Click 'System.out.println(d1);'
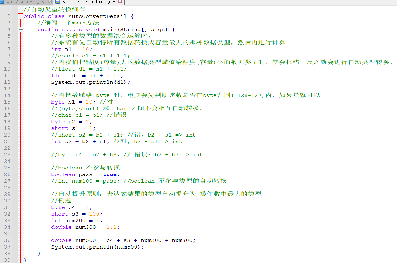 tap(91, 82)
